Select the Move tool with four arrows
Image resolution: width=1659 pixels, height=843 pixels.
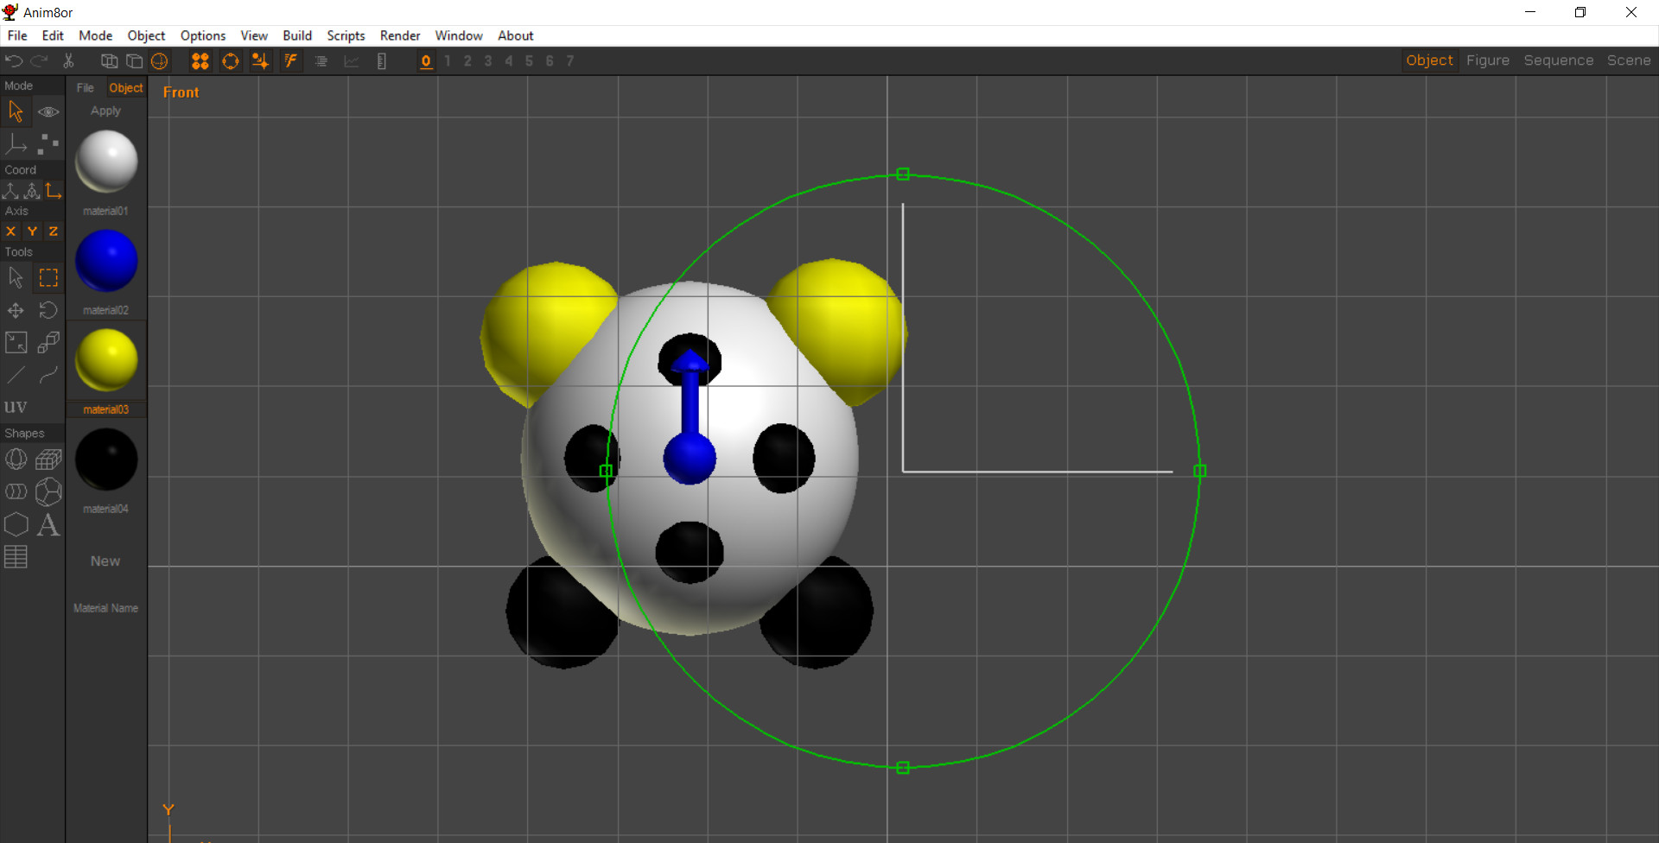coord(16,310)
